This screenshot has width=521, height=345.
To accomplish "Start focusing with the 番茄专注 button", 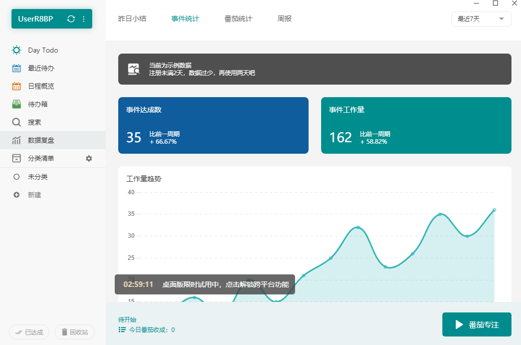I will pos(476,324).
